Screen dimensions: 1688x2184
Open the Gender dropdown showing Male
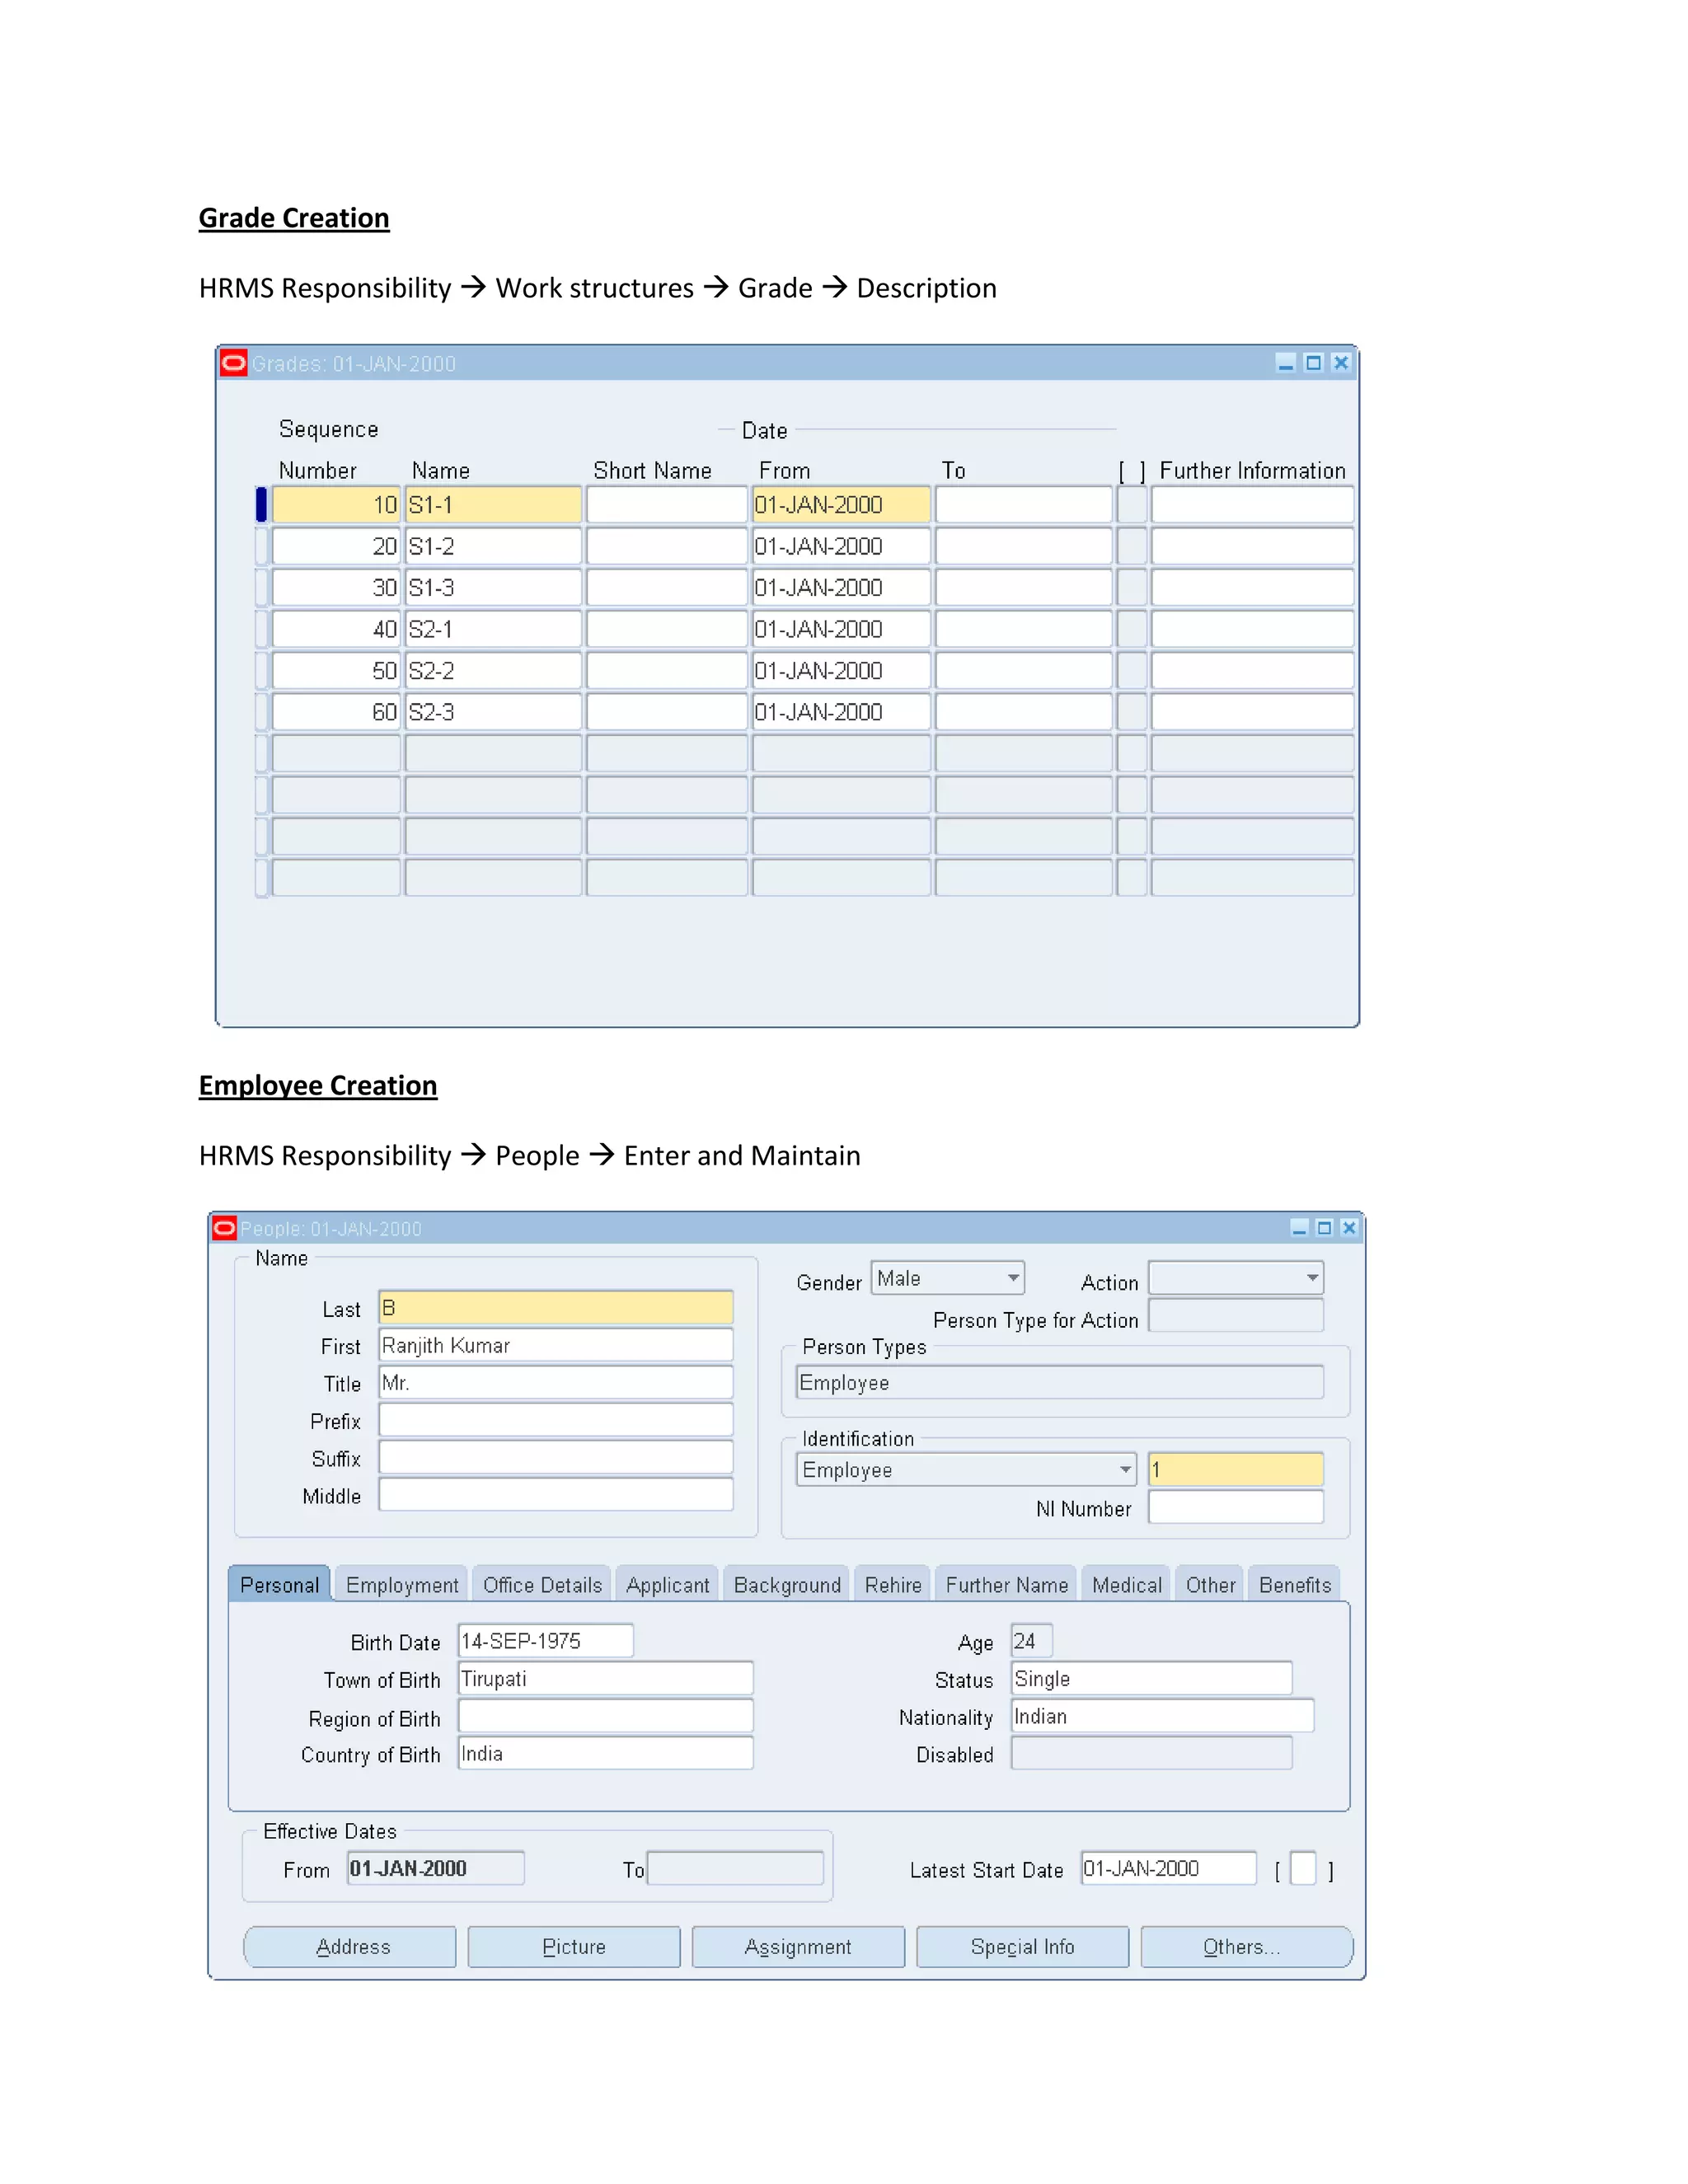tap(947, 1278)
